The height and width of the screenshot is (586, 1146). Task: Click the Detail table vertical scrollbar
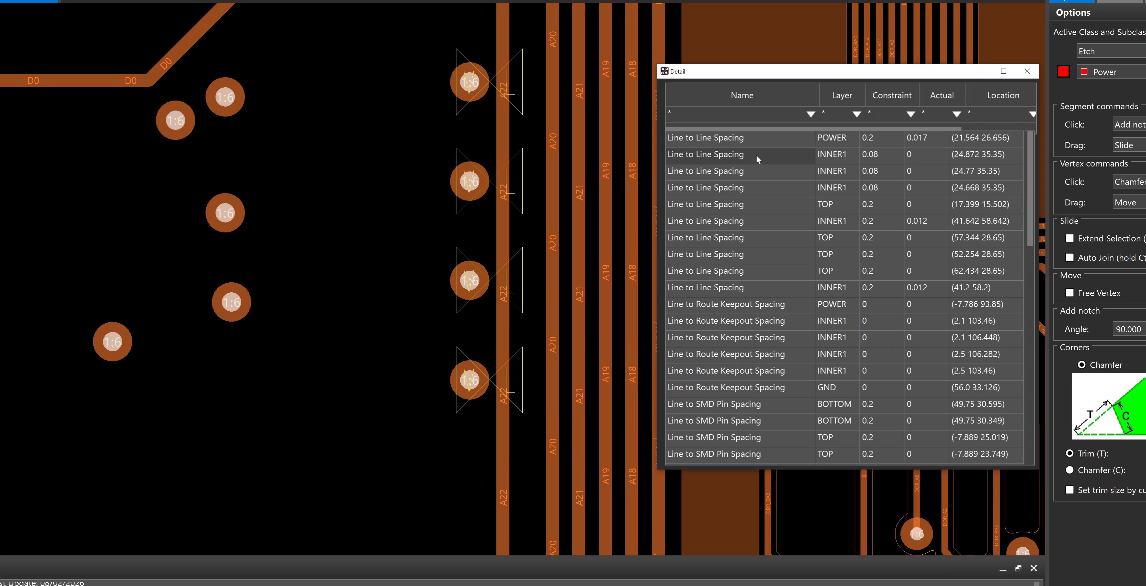pyautogui.click(x=1029, y=188)
